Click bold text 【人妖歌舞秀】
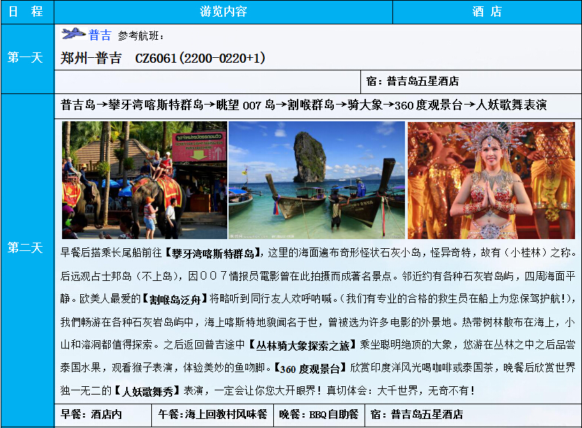The width and height of the screenshot is (582, 428). (147, 392)
